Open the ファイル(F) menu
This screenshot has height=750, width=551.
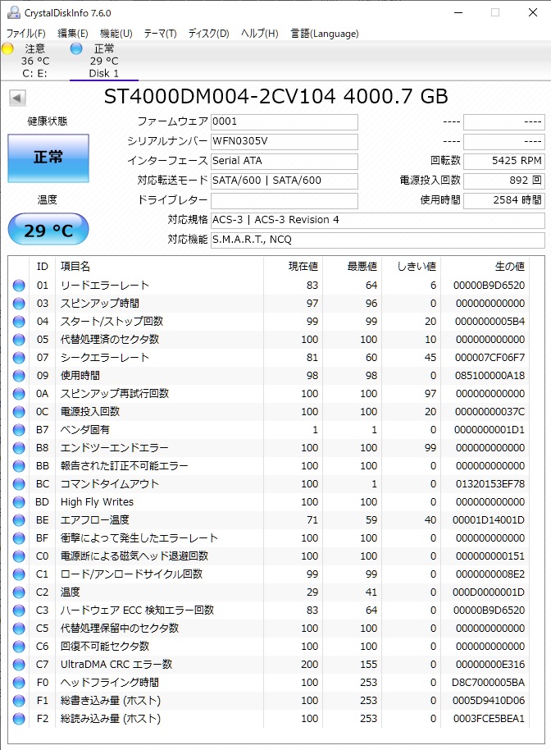(x=26, y=34)
